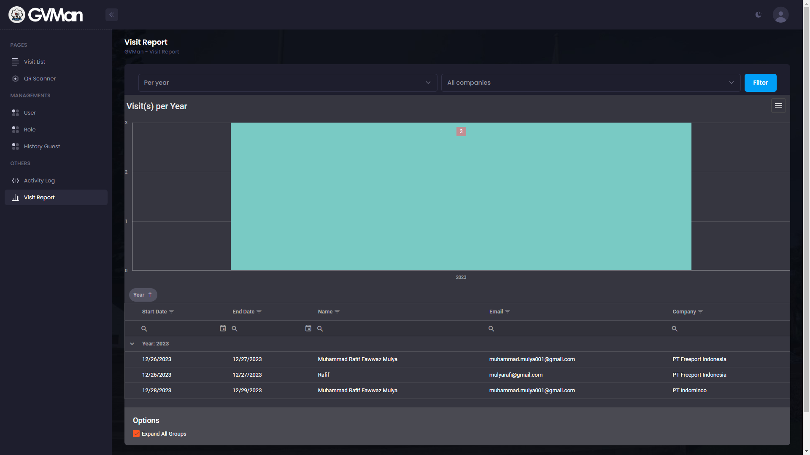The image size is (810, 455).
Task: Open the chart hamburger export menu
Action: pyautogui.click(x=778, y=106)
